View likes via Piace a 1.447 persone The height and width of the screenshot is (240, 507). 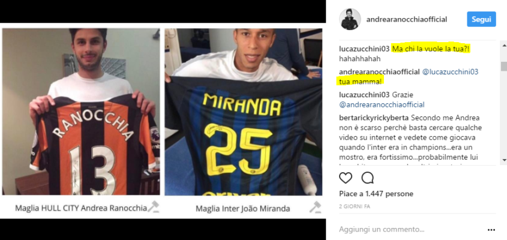pyautogui.click(x=376, y=194)
